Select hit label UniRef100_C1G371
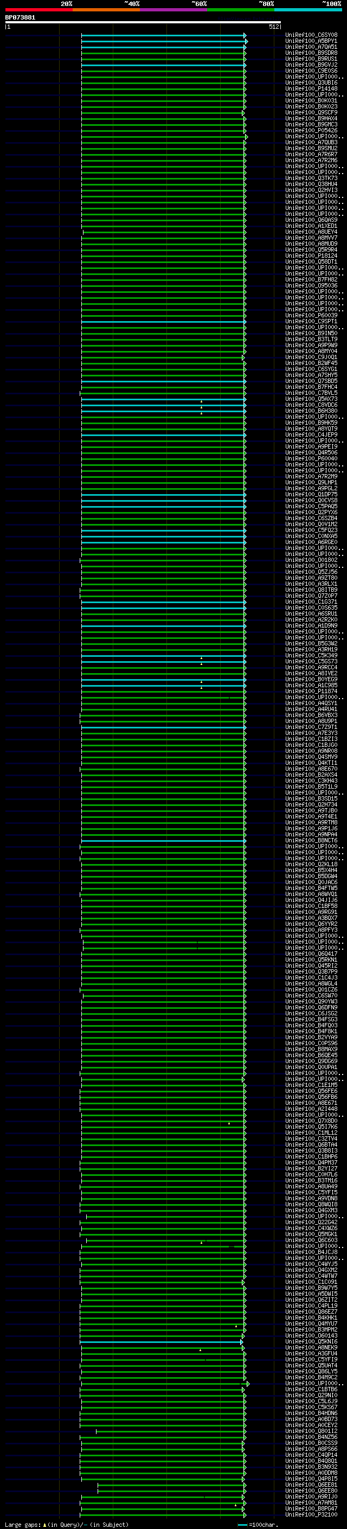This screenshot has height=1529, width=347. pyautogui.click(x=311, y=602)
